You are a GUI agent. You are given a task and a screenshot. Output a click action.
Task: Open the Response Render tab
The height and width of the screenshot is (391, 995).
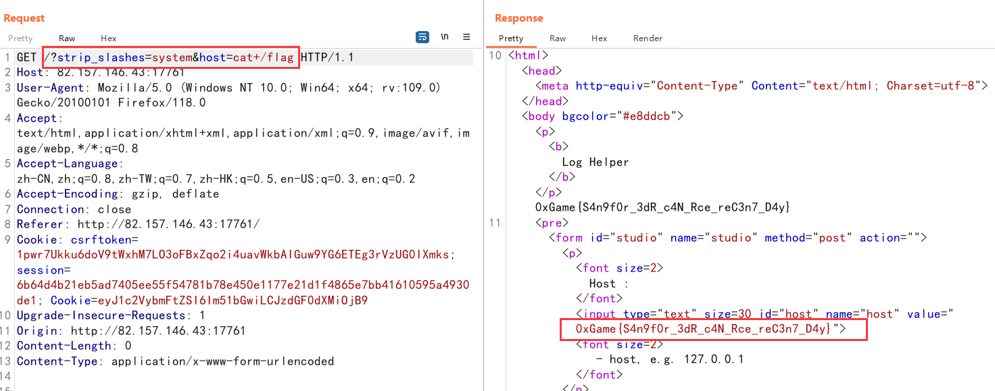648,38
